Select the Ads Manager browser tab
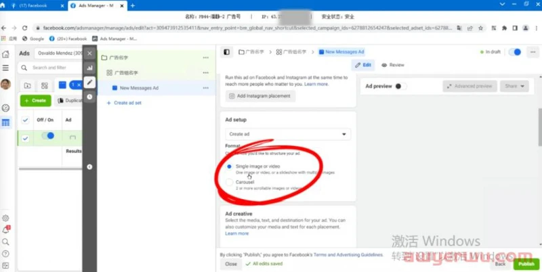 point(98,5)
